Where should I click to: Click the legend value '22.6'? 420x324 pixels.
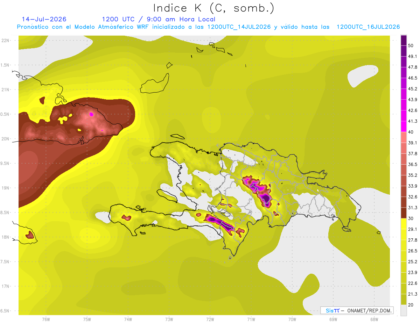tap(412, 283)
